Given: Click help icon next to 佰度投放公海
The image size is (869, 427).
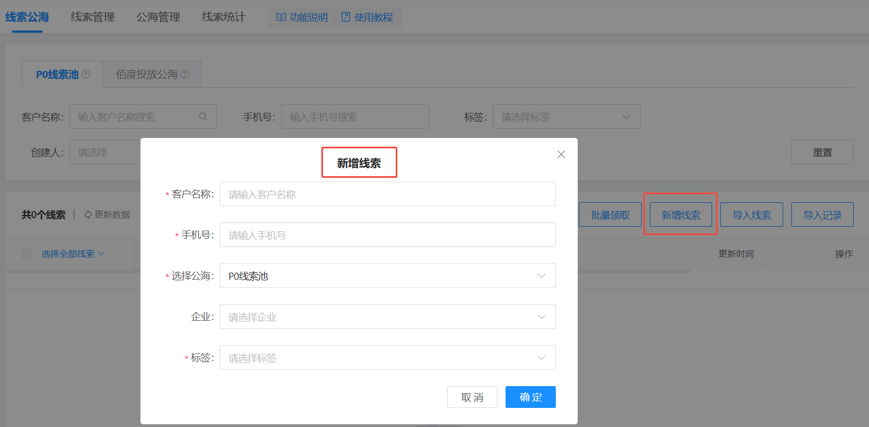Looking at the screenshot, I should 185,74.
